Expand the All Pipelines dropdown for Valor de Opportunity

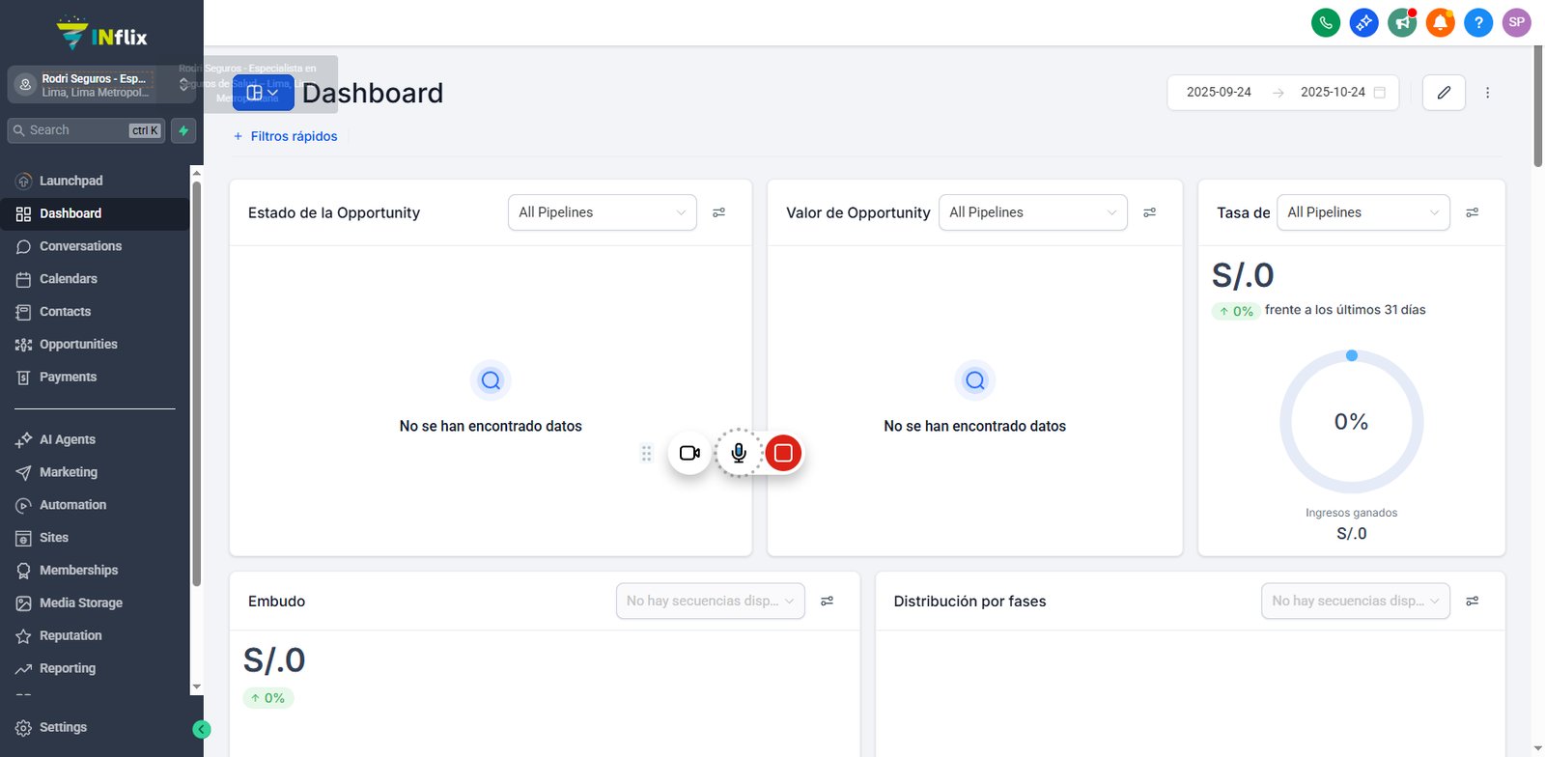[x=1033, y=212]
